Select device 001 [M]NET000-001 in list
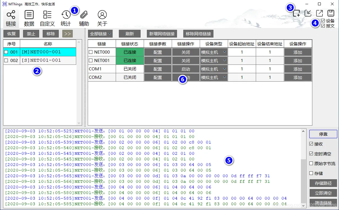Image resolution: width=339 pixels, height=210 pixels. tap(41, 52)
